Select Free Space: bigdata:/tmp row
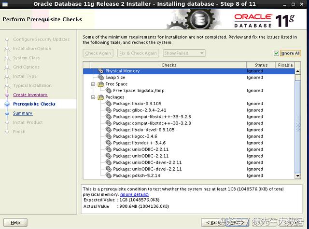309x229 pixels. click(x=189, y=91)
